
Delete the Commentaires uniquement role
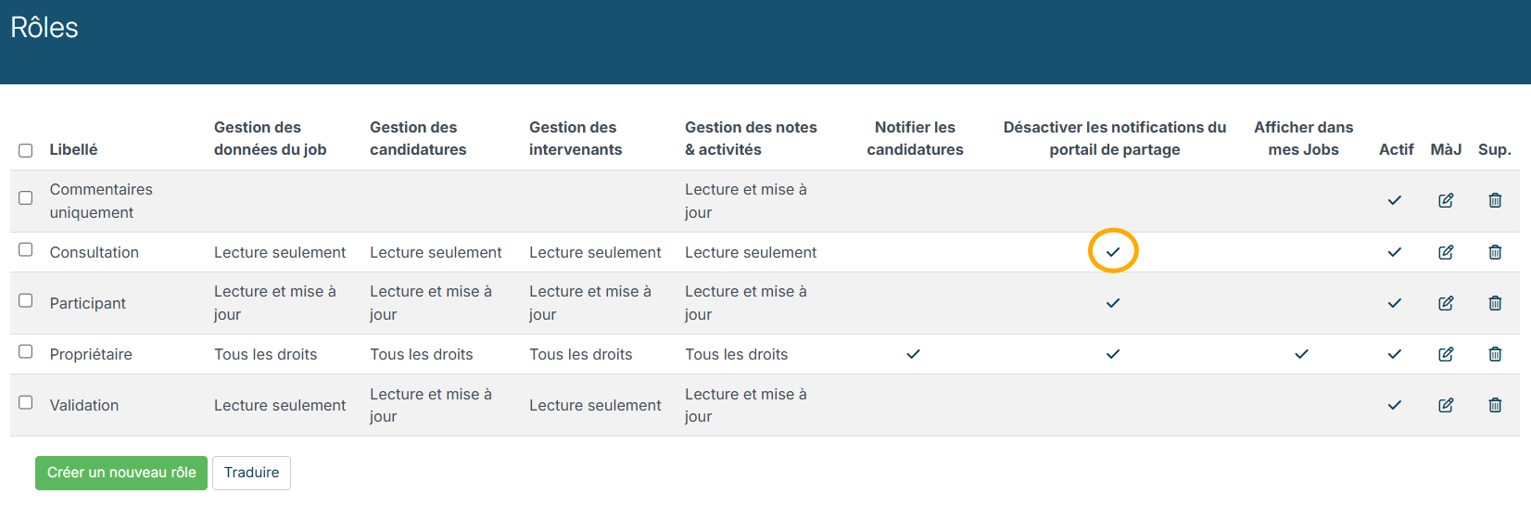coord(1495,200)
